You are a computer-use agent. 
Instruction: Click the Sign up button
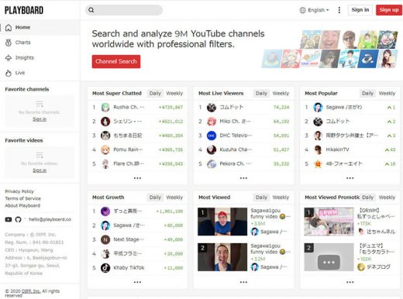coord(389,10)
